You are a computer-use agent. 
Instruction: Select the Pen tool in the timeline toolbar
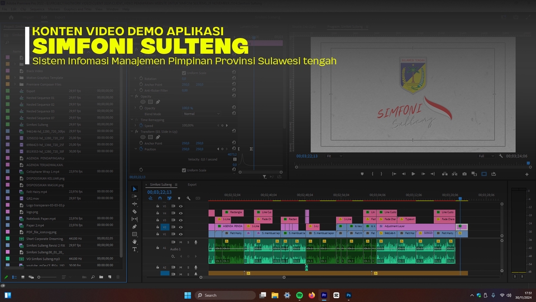coord(135,226)
